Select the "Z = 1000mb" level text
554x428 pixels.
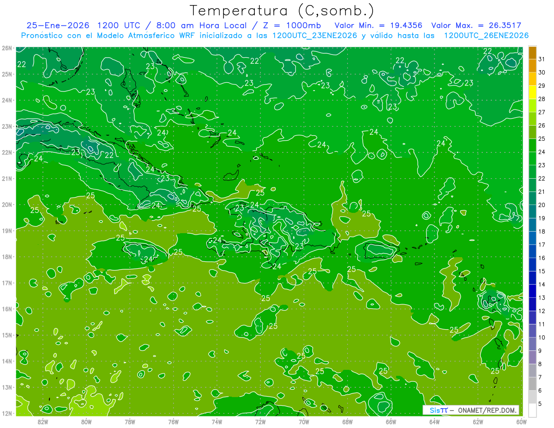click(289, 25)
